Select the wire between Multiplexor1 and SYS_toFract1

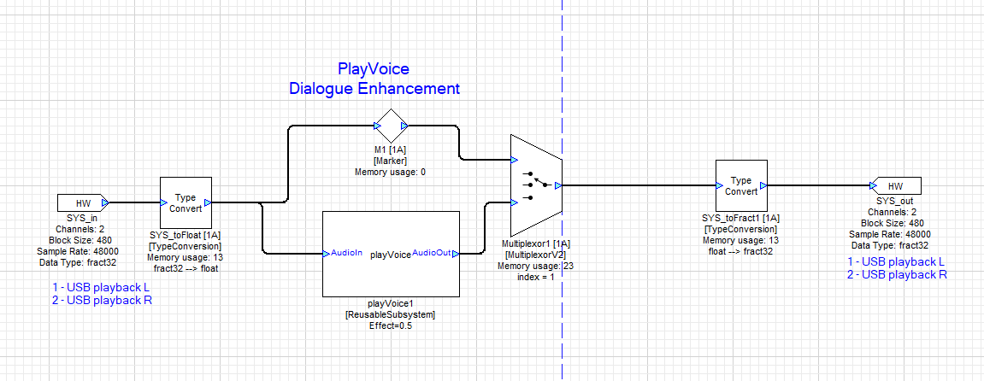[x=637, y=185]
